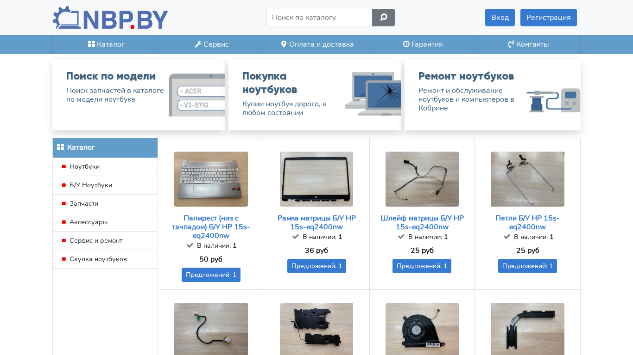Click the magnifier search button
633x355 pixels.
(383, 18)
